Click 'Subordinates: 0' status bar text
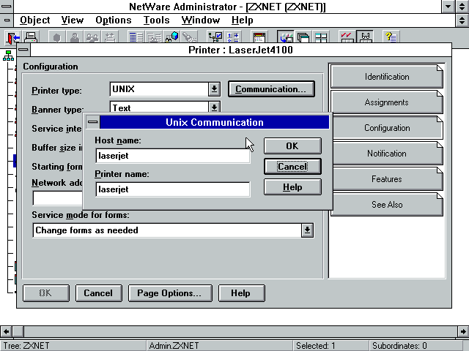This screenshot has width=469, height=351. coord(399,346)
